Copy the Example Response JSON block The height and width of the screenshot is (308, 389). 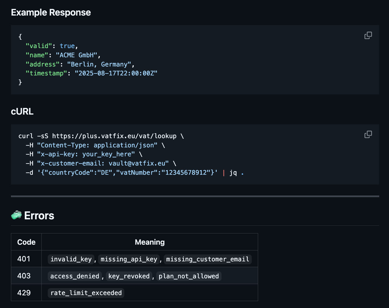pyautogui.click(x=368, y=35)
